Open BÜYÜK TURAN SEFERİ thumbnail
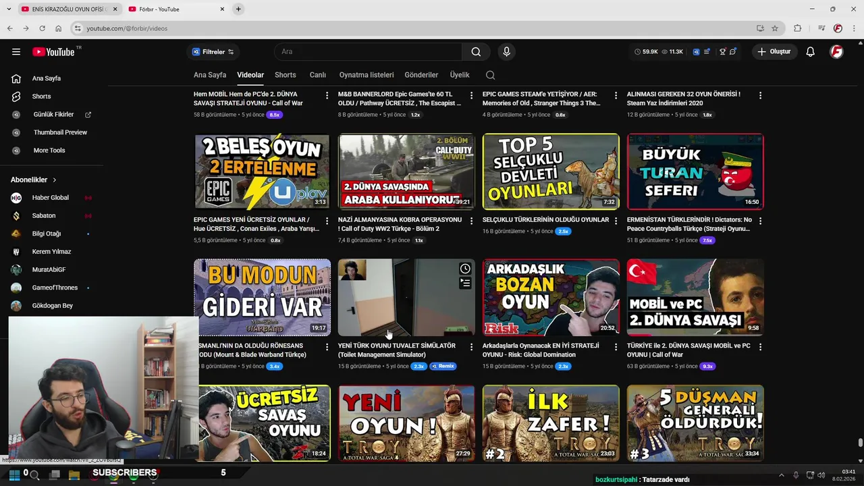864x486 pixels. [695, 171]
